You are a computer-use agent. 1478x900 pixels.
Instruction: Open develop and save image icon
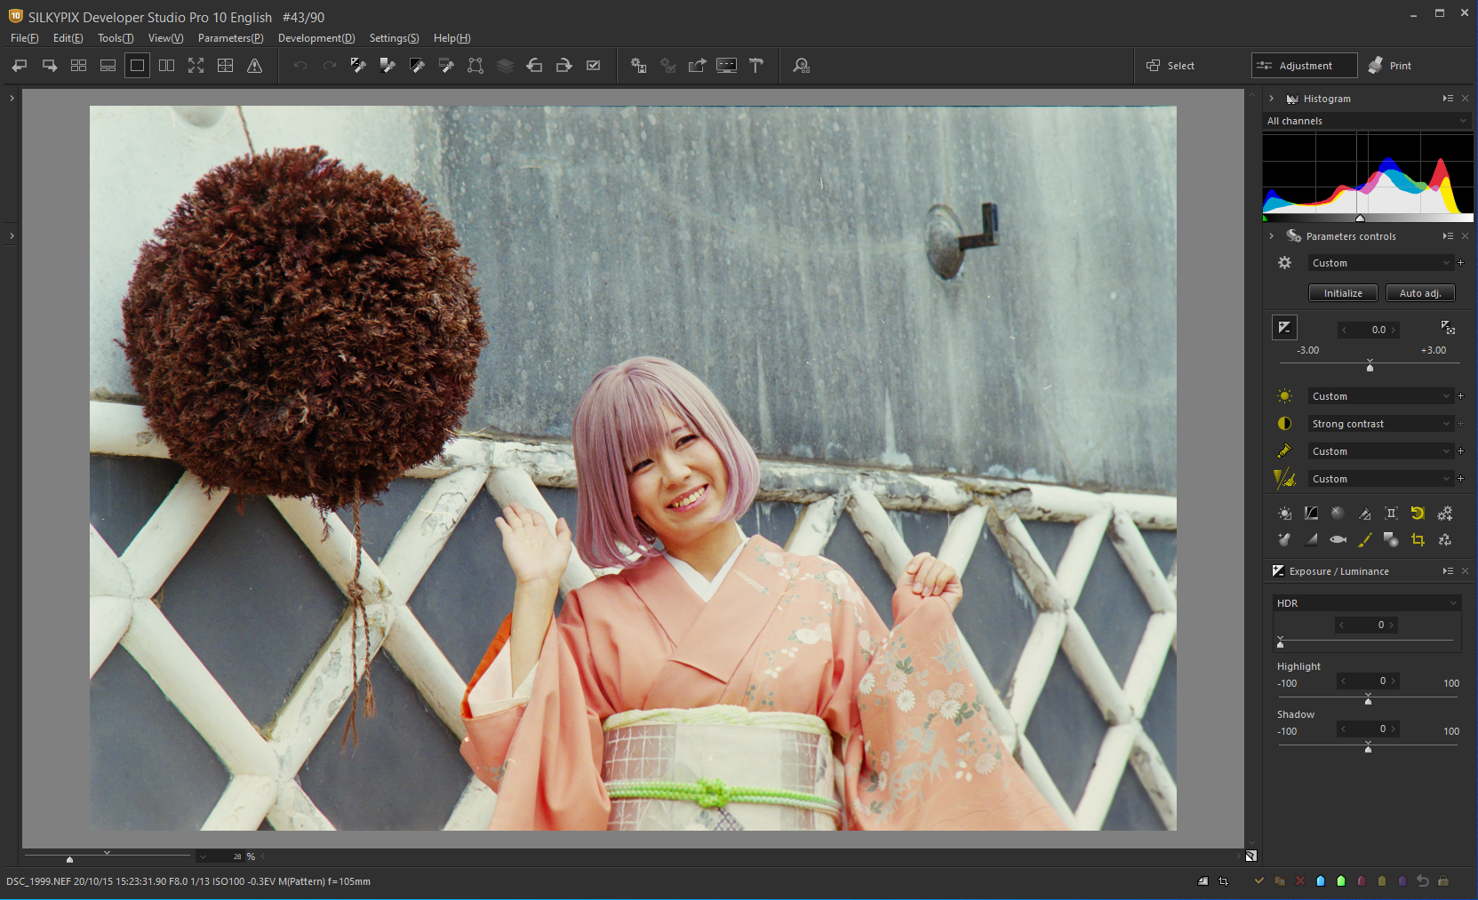coord(639,66)
